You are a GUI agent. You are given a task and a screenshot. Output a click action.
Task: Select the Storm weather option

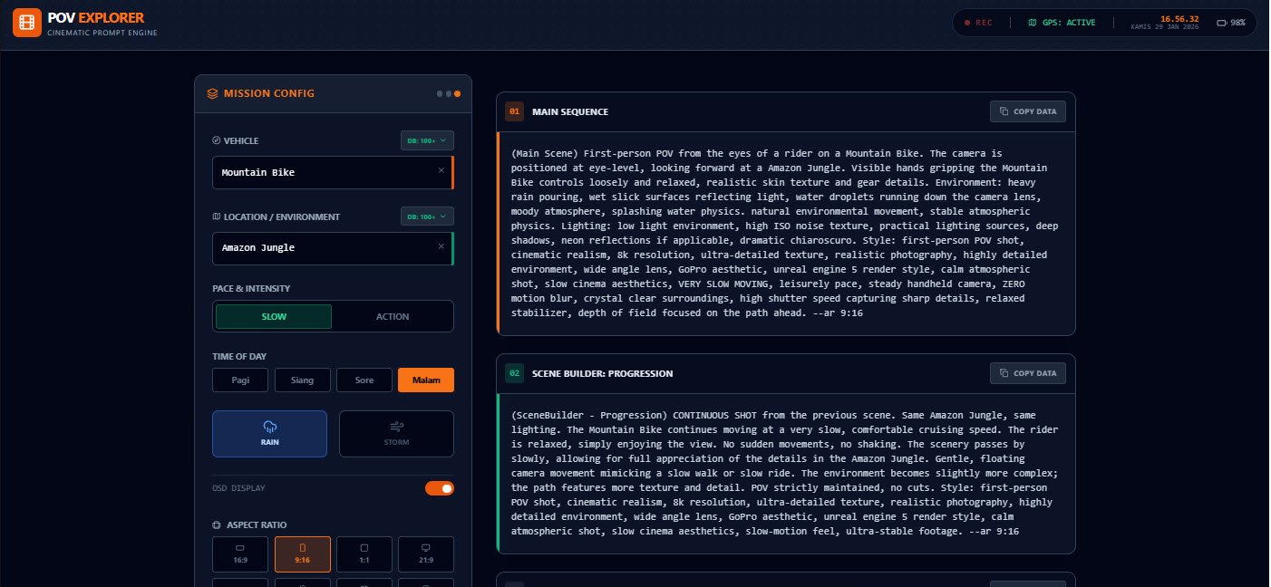coord(396,434)
